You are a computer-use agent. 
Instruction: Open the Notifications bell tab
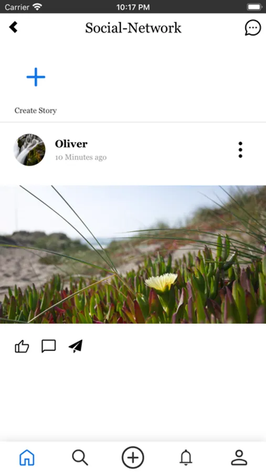point(186,457)
